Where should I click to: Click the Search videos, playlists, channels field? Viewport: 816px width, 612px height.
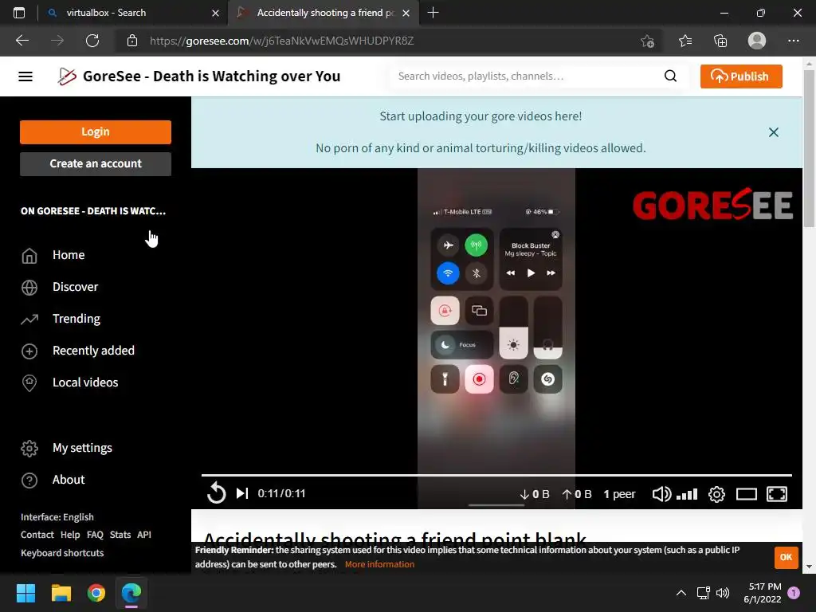528,76
